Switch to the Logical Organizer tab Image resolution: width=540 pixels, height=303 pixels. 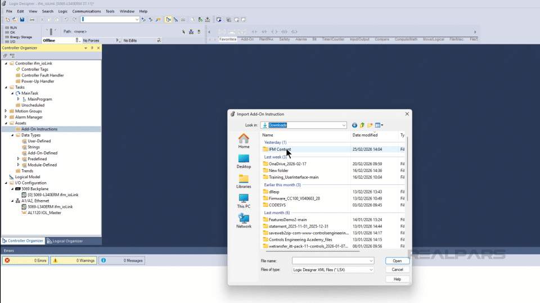tap(65, 241)
